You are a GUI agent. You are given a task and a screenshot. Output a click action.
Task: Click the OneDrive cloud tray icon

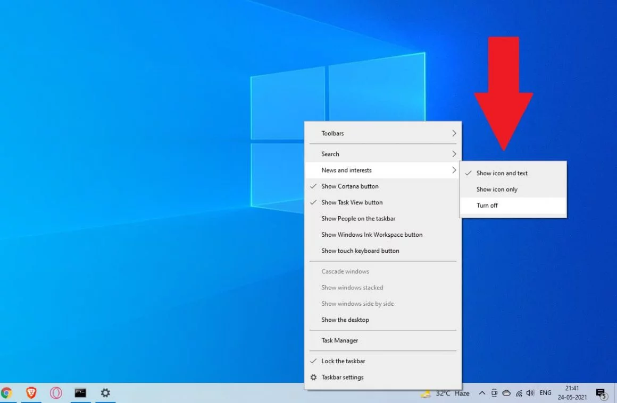click(506, 393)
